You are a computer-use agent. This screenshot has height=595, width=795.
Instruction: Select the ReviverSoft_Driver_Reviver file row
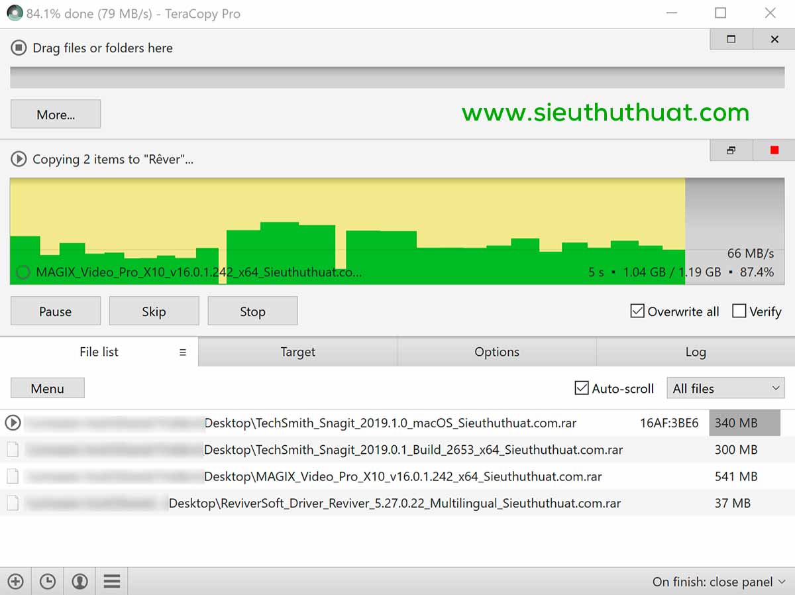tap(397, 504)
